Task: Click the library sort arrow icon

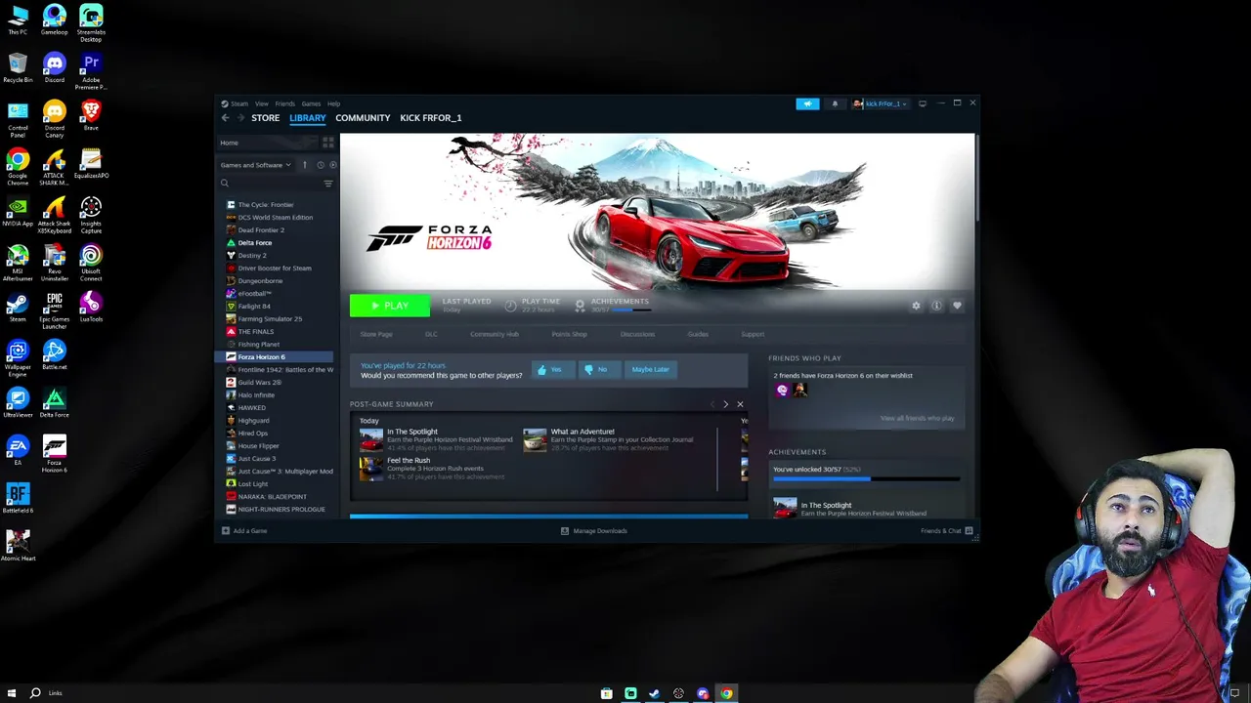Action: pos(305,165)
